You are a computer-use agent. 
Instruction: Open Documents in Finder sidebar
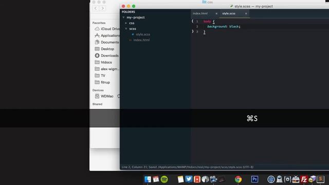pyautogui.click(x=107, y=42)
